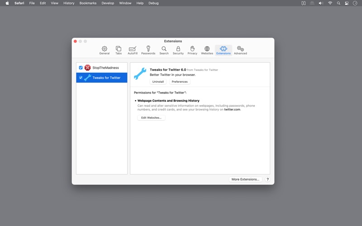Open the Privacy preferences pane
362x226 pixels.
[192, 50]
